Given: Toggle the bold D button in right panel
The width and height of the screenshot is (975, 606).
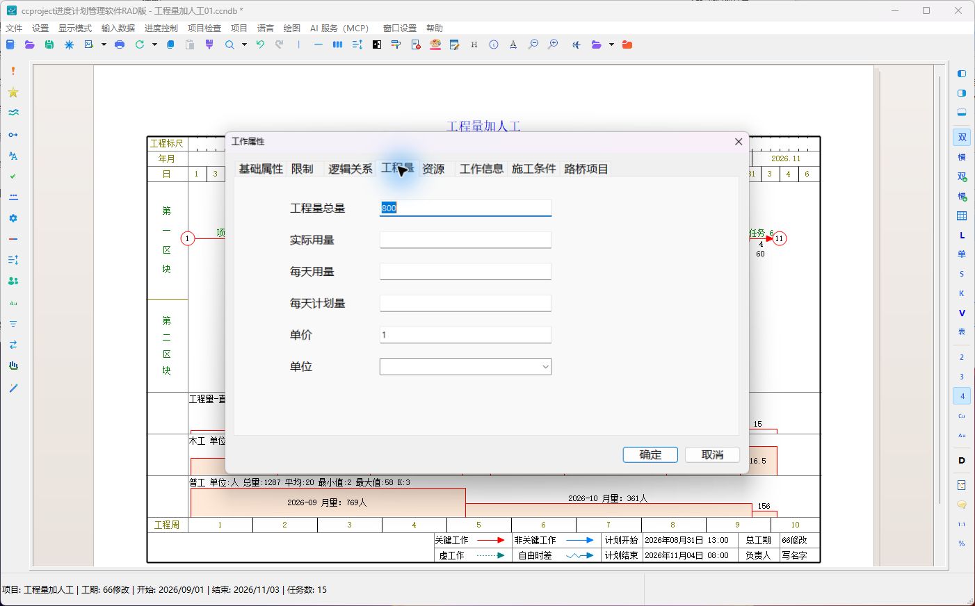Looking at the screenshot, I should click(962, 460).
